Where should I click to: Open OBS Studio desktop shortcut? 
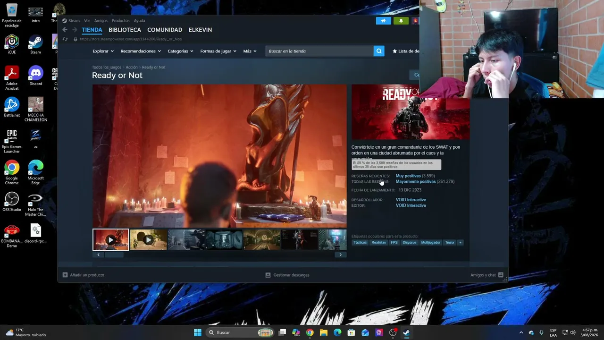click(12, 202)
